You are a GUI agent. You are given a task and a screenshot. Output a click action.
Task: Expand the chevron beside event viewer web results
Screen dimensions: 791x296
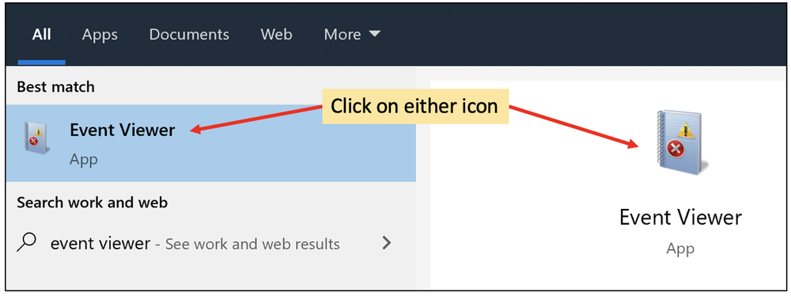[x=387, y=244]
